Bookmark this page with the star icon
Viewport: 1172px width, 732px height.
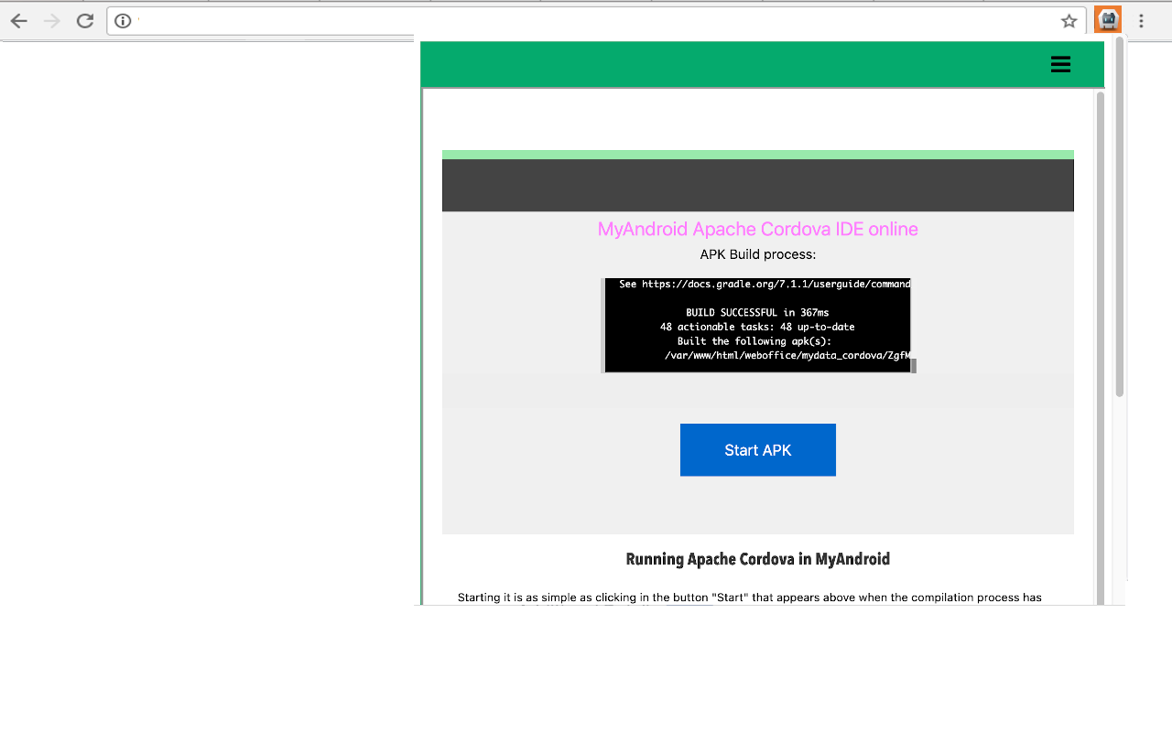pos(1069,21)
